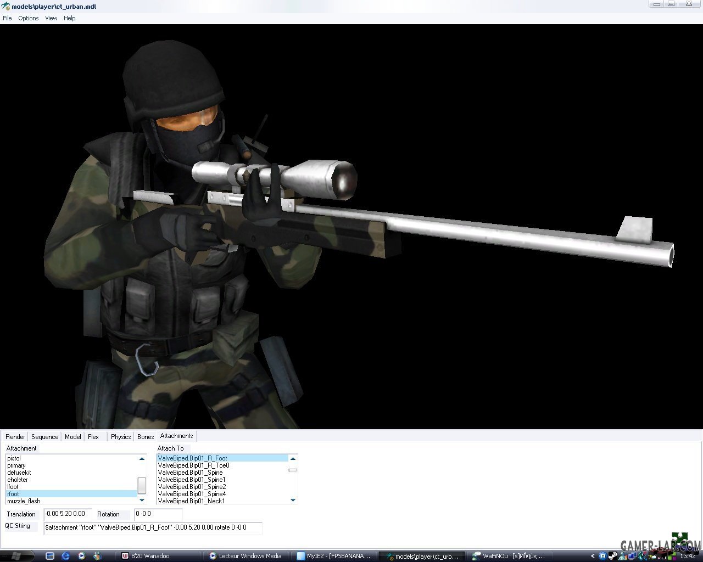The image size is (703, 562).
Task: Click the model viewer icon in title bar
Action: click(6, 7)
